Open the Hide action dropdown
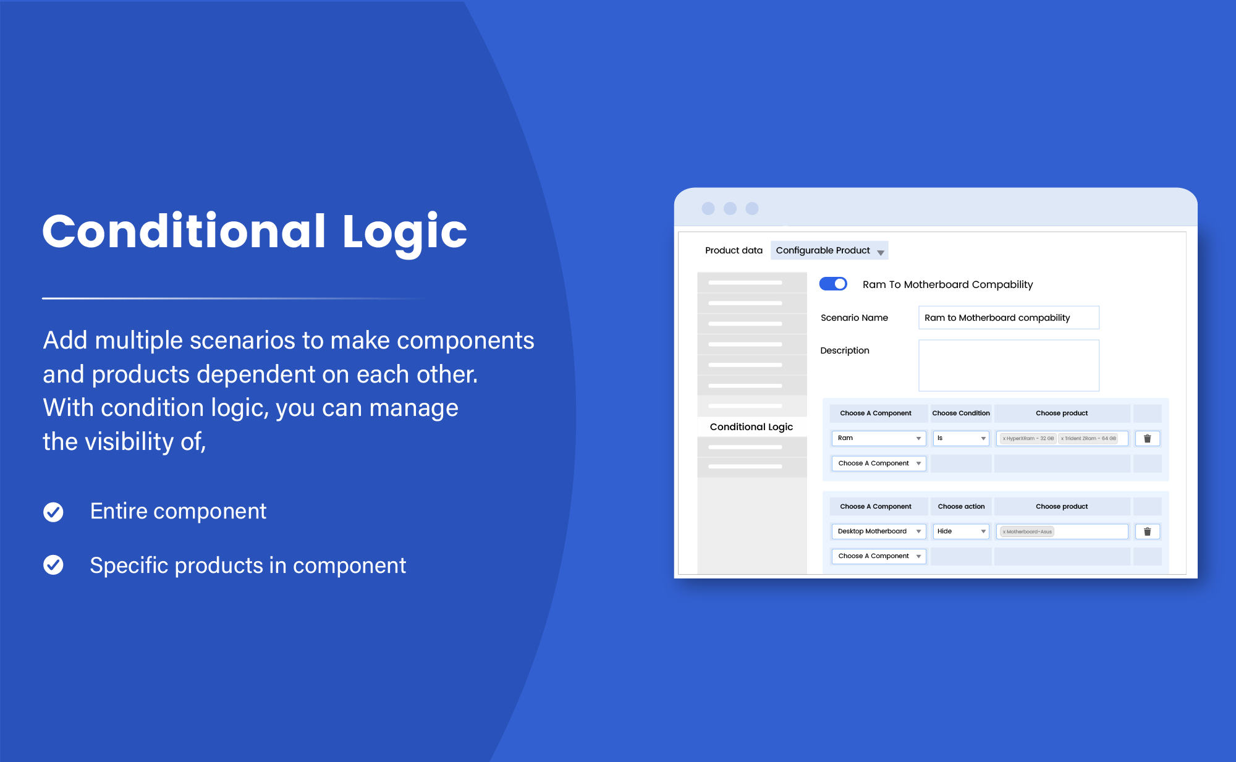The image size is (1236, 762). click(960, 531)
